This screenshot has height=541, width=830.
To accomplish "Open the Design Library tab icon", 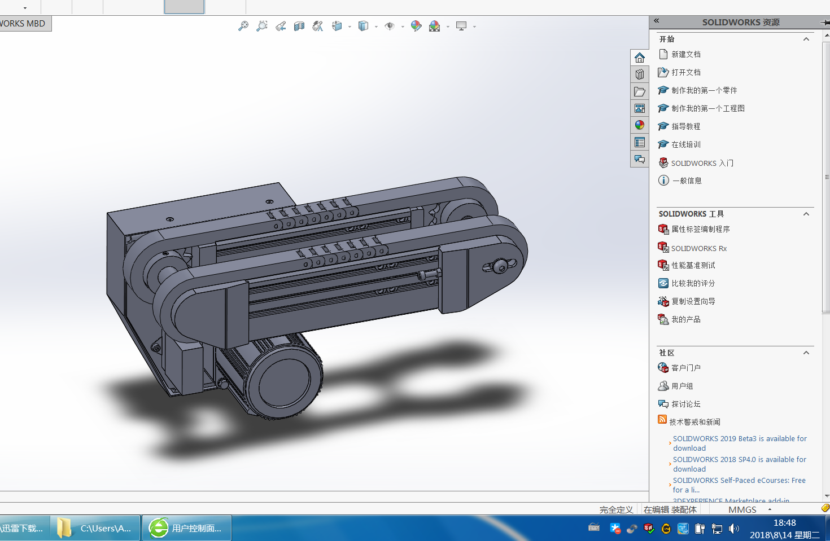I will pyautogui.click(x=640, y=74).
